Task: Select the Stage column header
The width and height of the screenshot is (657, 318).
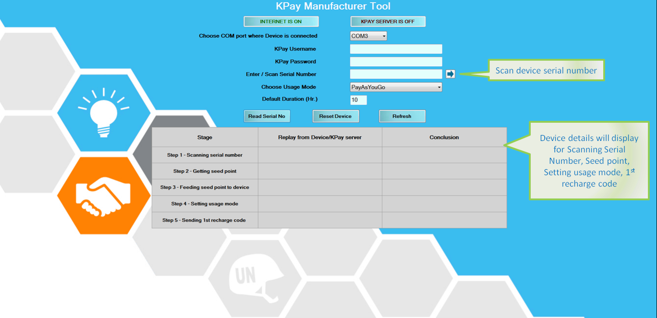Action: coord(205,137)
